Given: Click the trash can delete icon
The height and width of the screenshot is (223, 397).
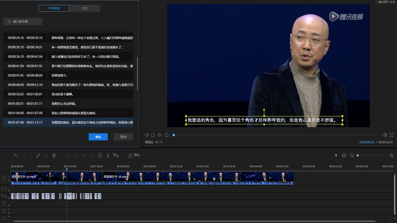Looking at the screenshot, I should 54,155.
